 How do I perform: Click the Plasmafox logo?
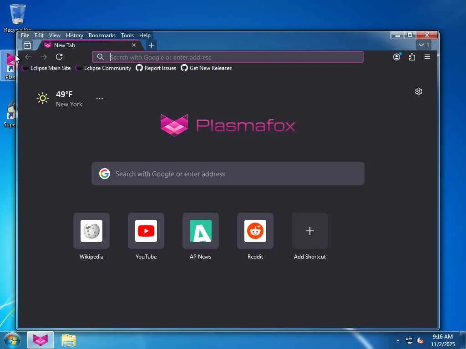pyautogui.click(x=228, y=125)
